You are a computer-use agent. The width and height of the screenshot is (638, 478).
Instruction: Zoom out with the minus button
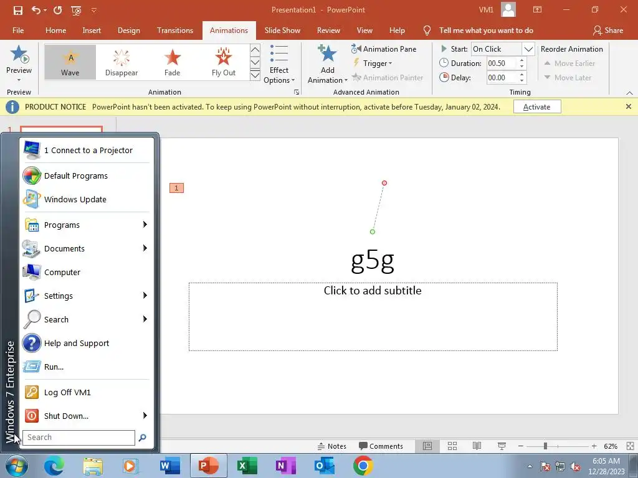click(x=520, y=446)
